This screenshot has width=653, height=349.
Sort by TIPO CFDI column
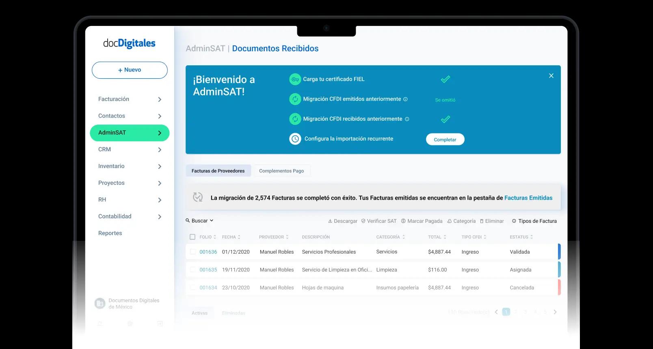474,237
